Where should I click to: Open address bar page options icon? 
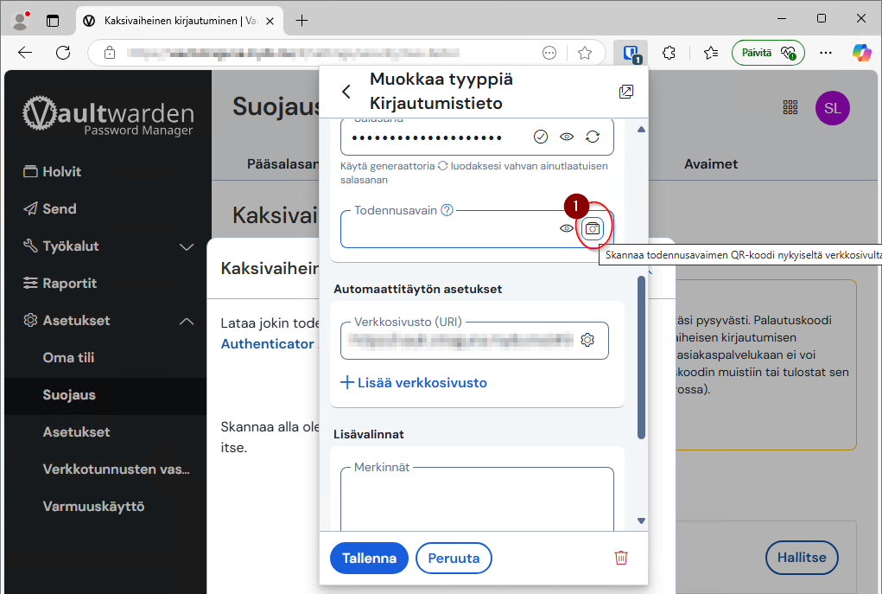point(549,53)
